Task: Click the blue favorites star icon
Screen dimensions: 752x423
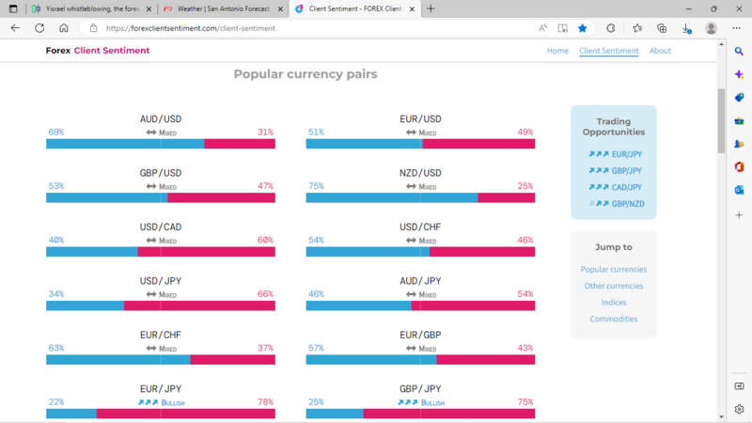Action: pyautogui.click(x=583, y=28)
